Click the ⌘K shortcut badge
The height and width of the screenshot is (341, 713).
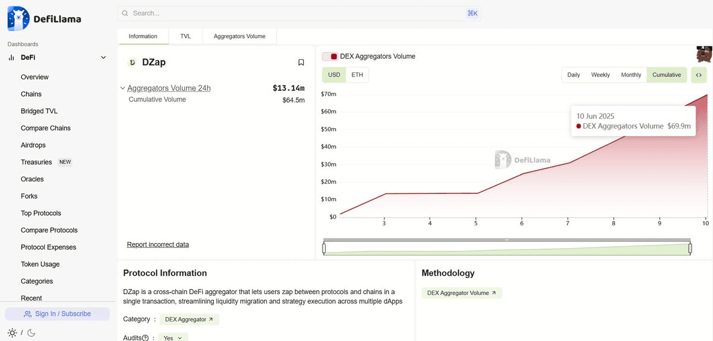click(472, 13)
